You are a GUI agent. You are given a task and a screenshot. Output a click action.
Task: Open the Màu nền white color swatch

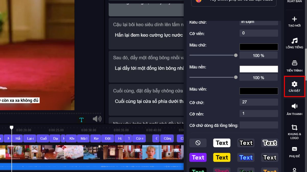click(x=259, y=69)
